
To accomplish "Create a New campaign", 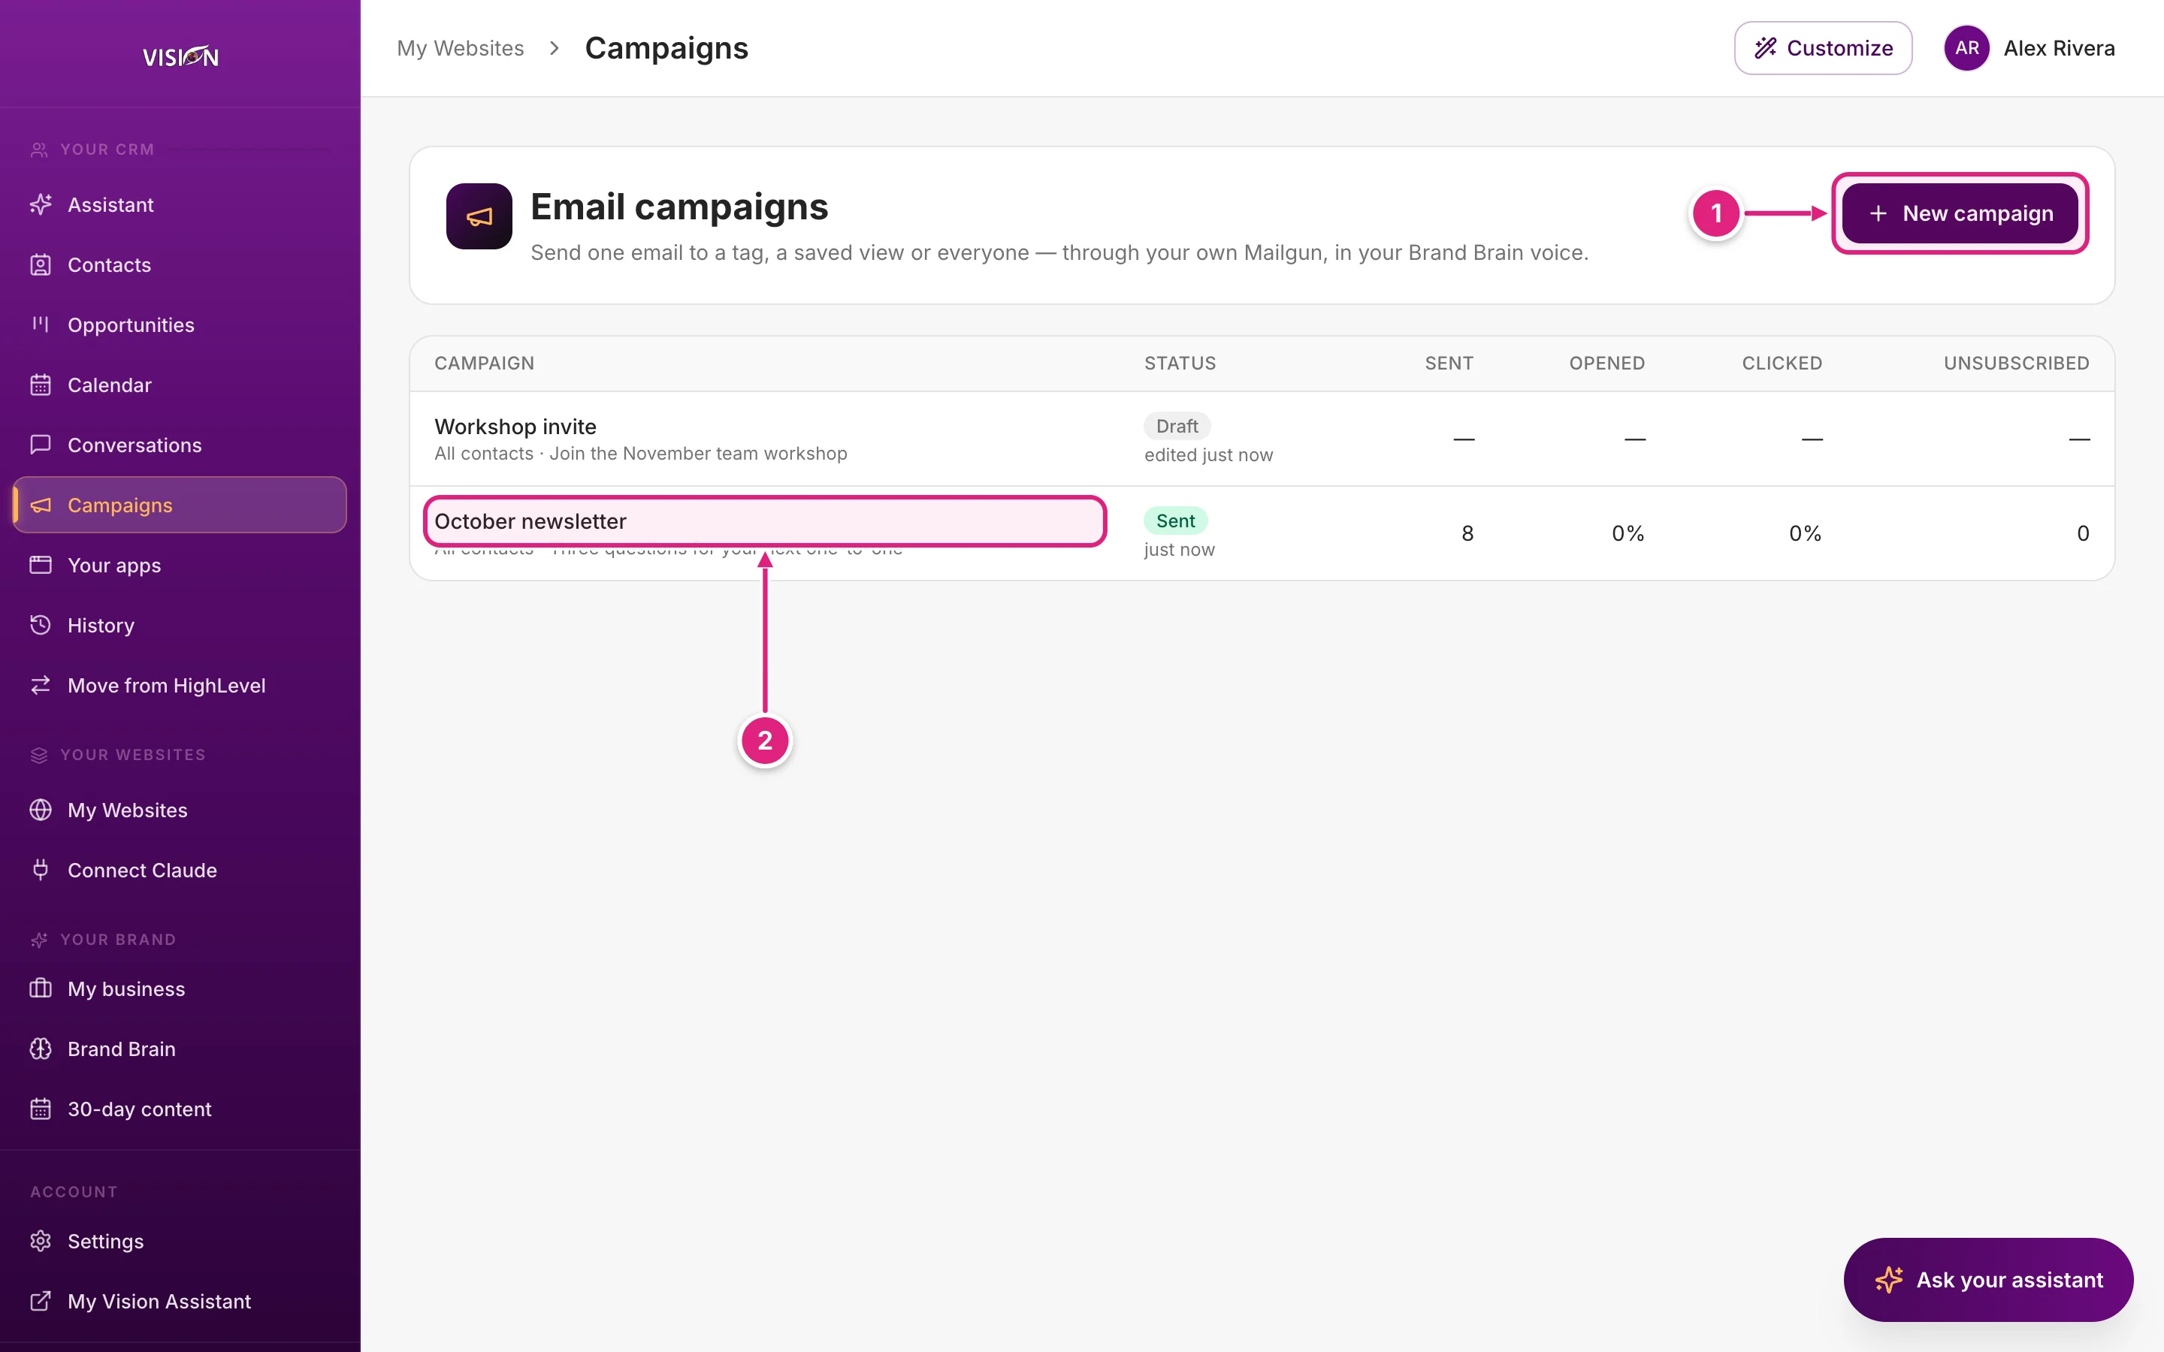I will tap(1959, 214).
